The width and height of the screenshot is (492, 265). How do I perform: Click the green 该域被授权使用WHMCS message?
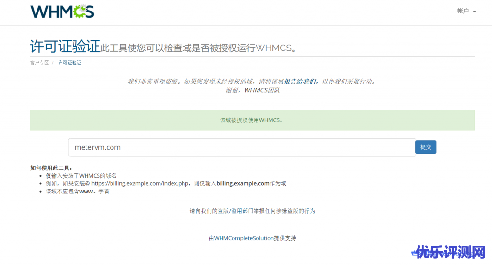pyautogui.click(x=252, y=120)
